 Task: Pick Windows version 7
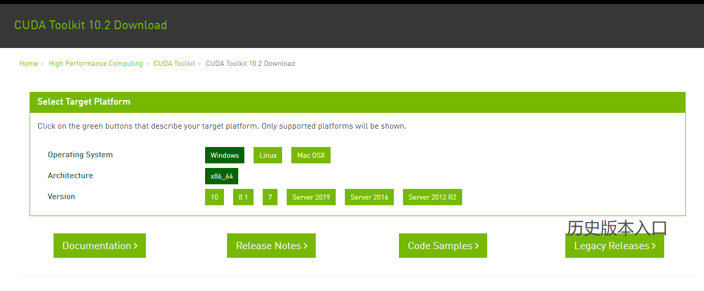coord(270,197)
